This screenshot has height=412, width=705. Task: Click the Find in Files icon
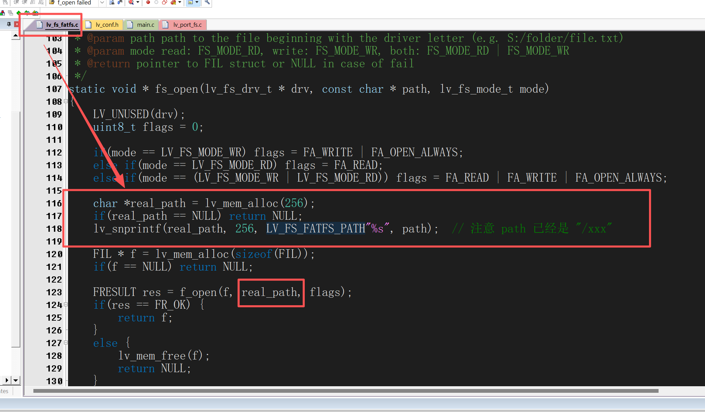pyautogui.click(x=112, y=2)
